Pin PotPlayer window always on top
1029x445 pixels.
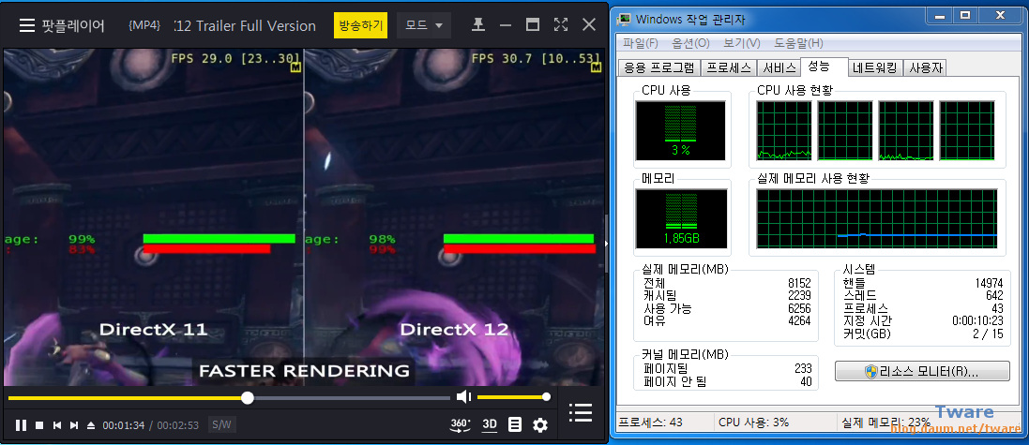click(478, 25)
